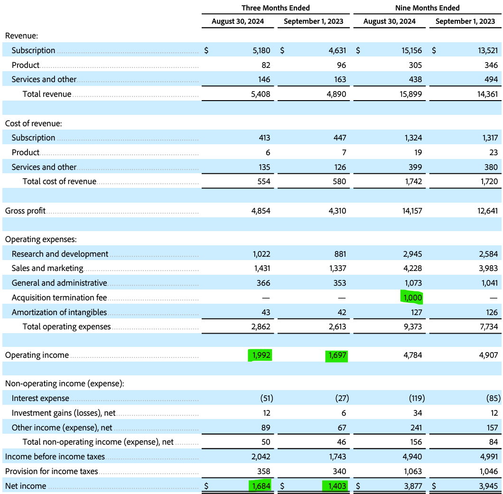Click interest expense value (51)

point(267,399)
